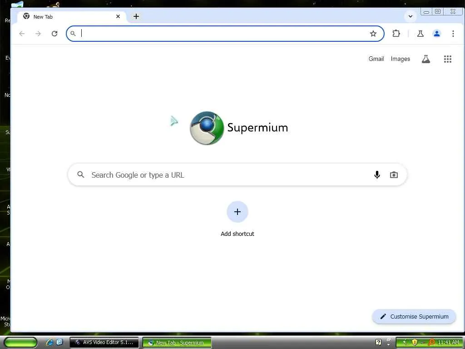Open the Gmail link
The image size is (465, 349).
pos(376,59)
